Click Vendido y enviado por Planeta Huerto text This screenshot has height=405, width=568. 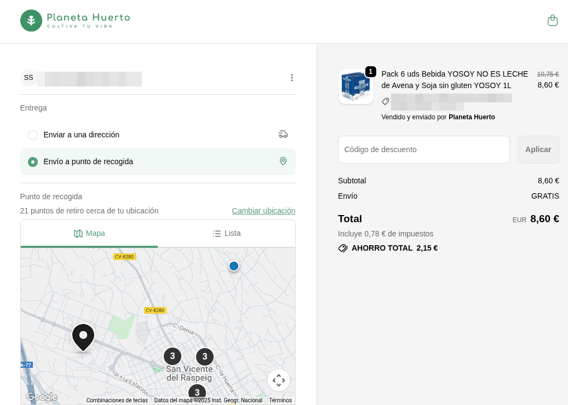pyautogui.click(x=438, y=117)
